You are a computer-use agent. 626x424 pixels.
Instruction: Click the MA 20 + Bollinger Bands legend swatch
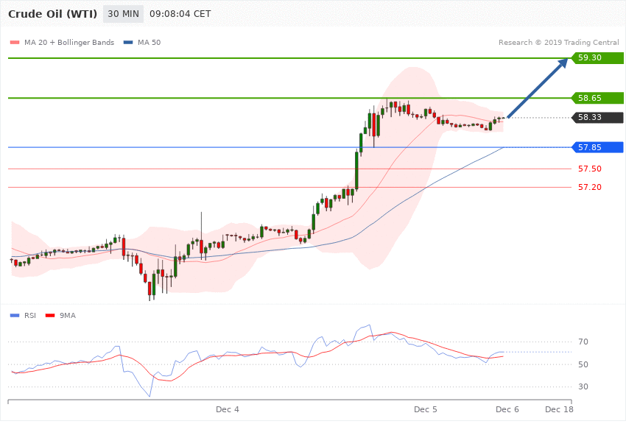15,42
